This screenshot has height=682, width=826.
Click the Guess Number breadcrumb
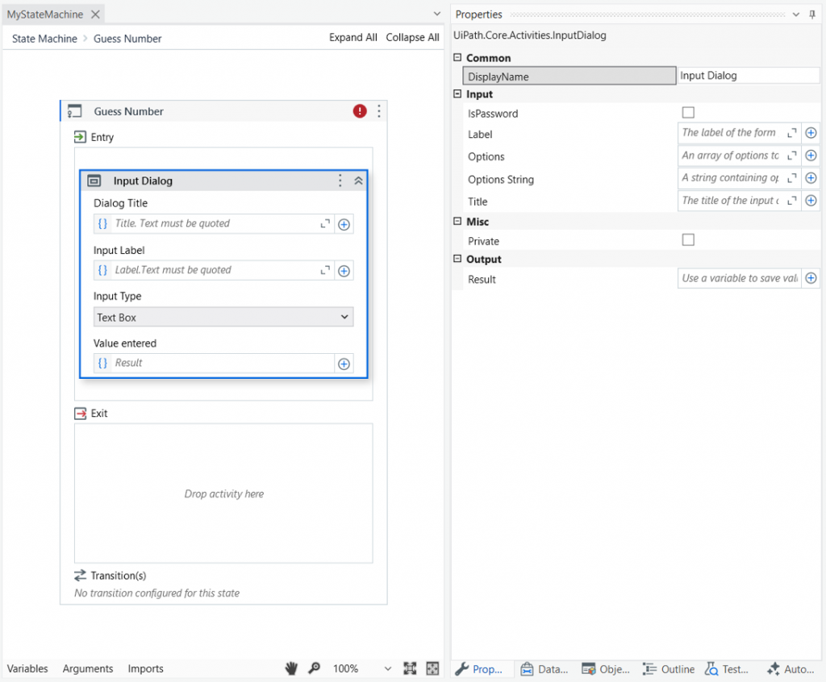tap(127, 39)
